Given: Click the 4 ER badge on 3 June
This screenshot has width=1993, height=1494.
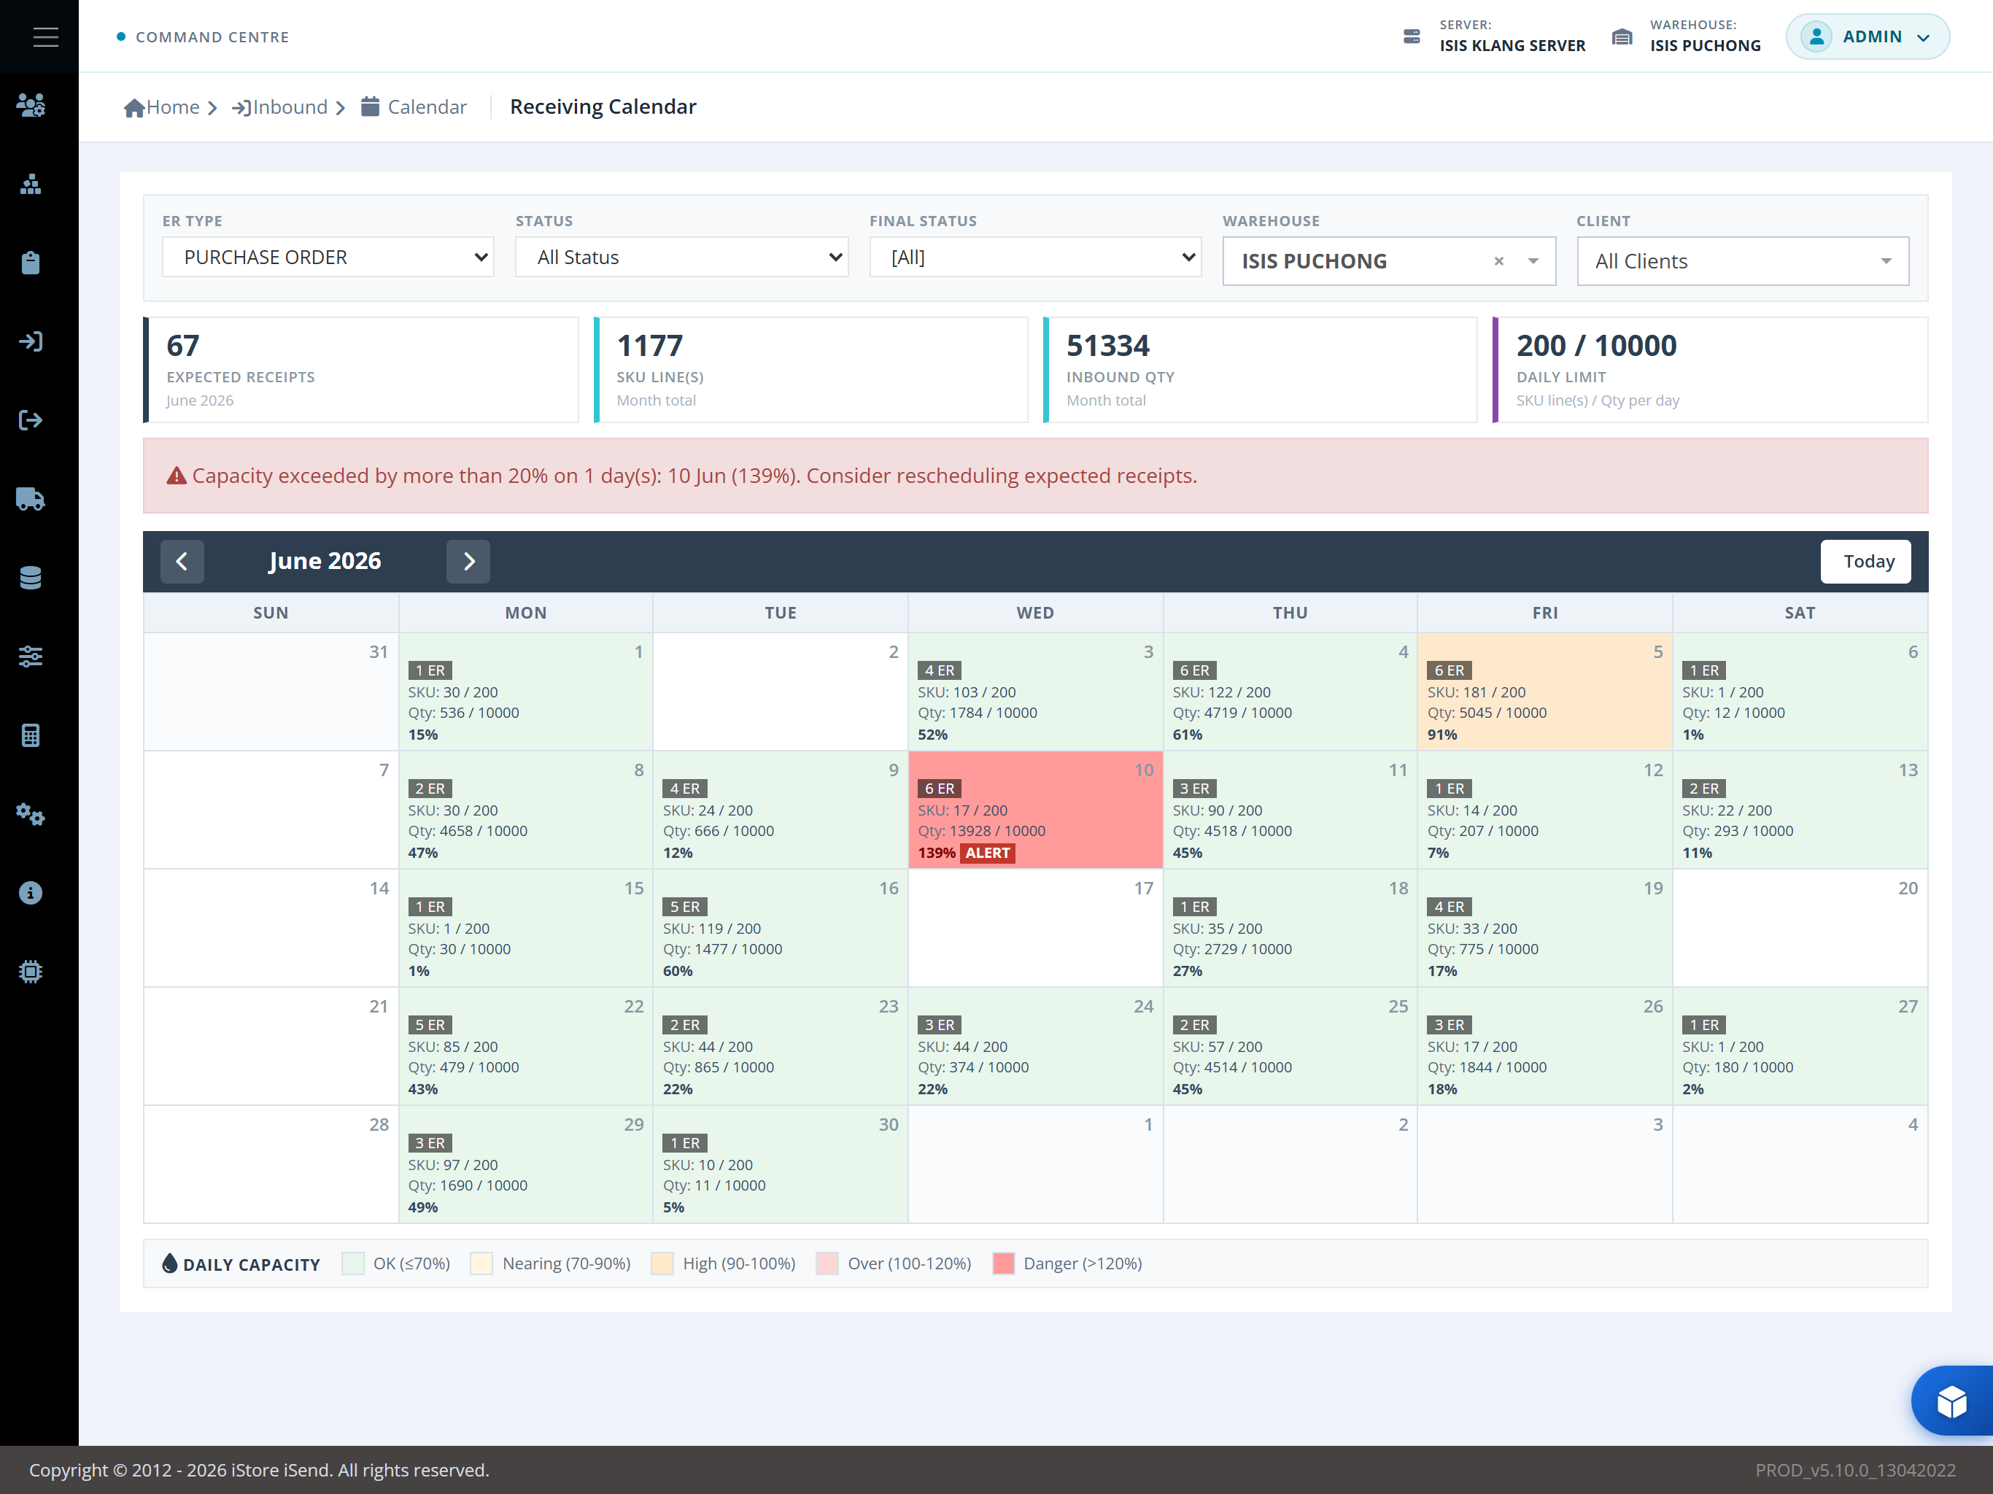Looking at the screenshot, I should coord(940,670).
